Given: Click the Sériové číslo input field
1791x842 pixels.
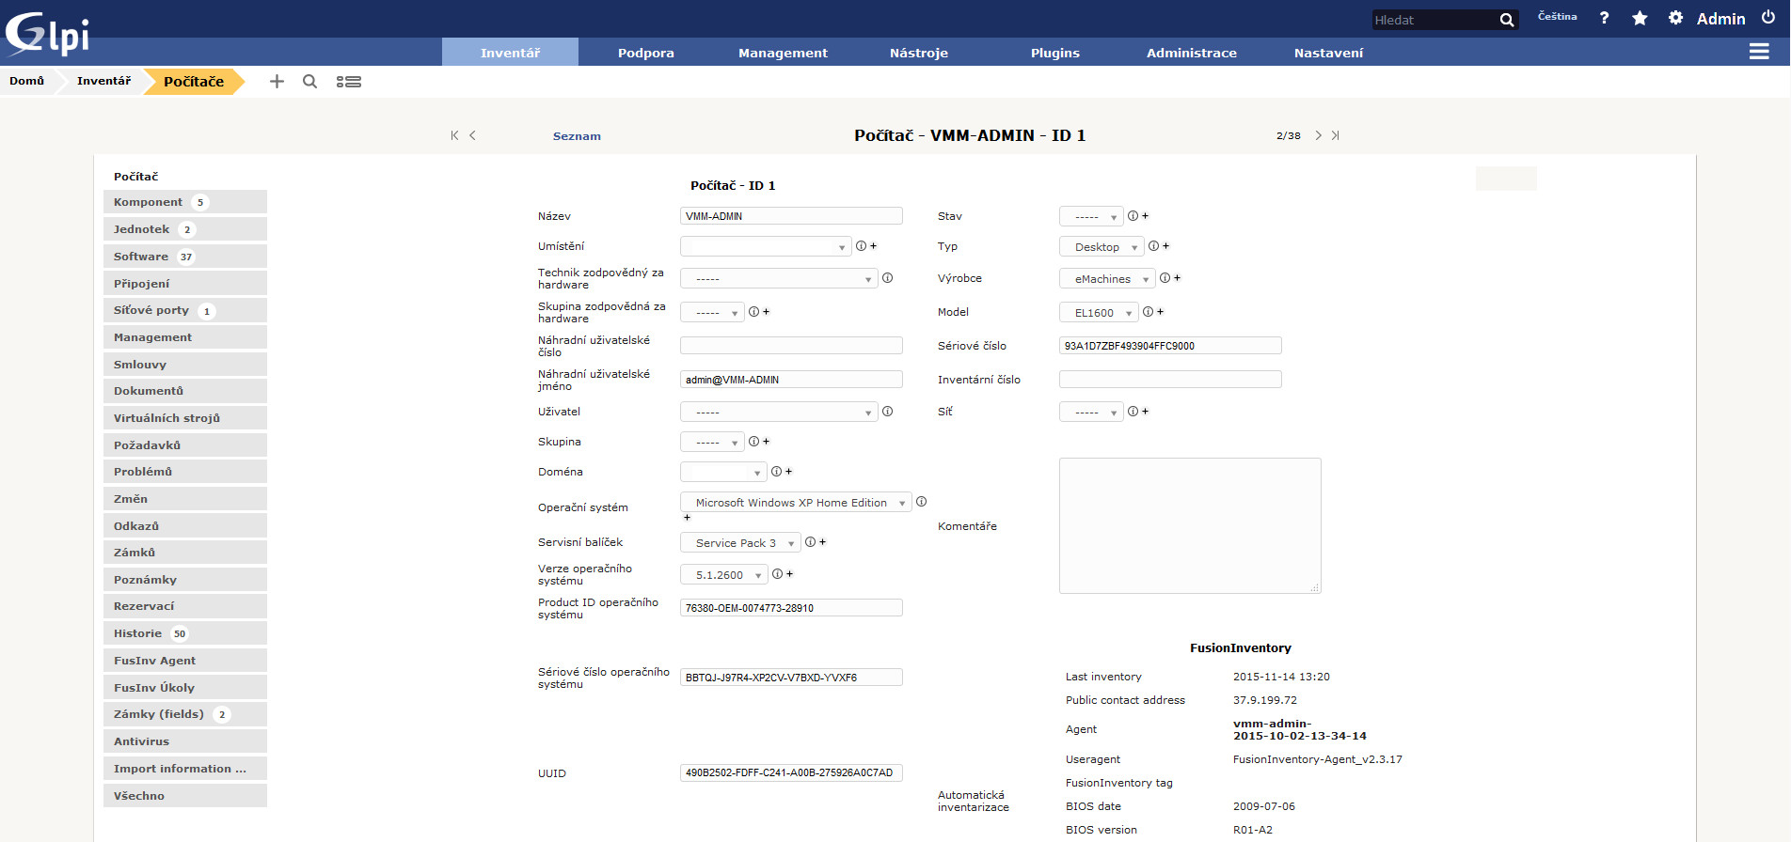Looking at the screenshot, I should click(1169, 346).
